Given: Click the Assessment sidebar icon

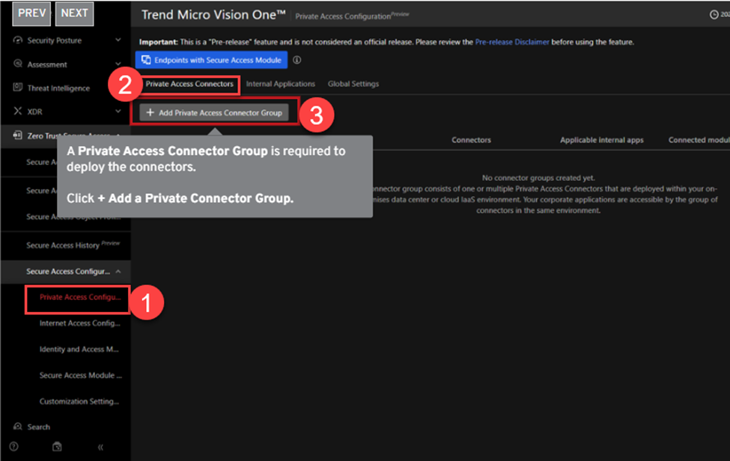Looking at the screenshot, I should pos(18,64).
